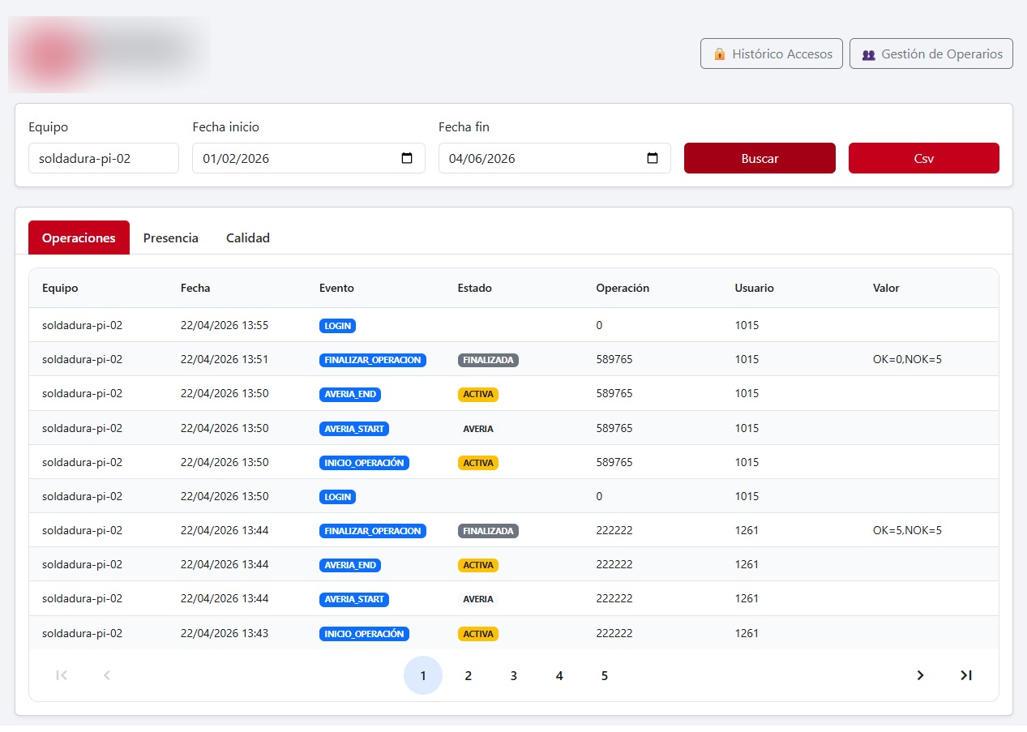Click the Evento column header

pyautogui.click(x=336, y=288)
